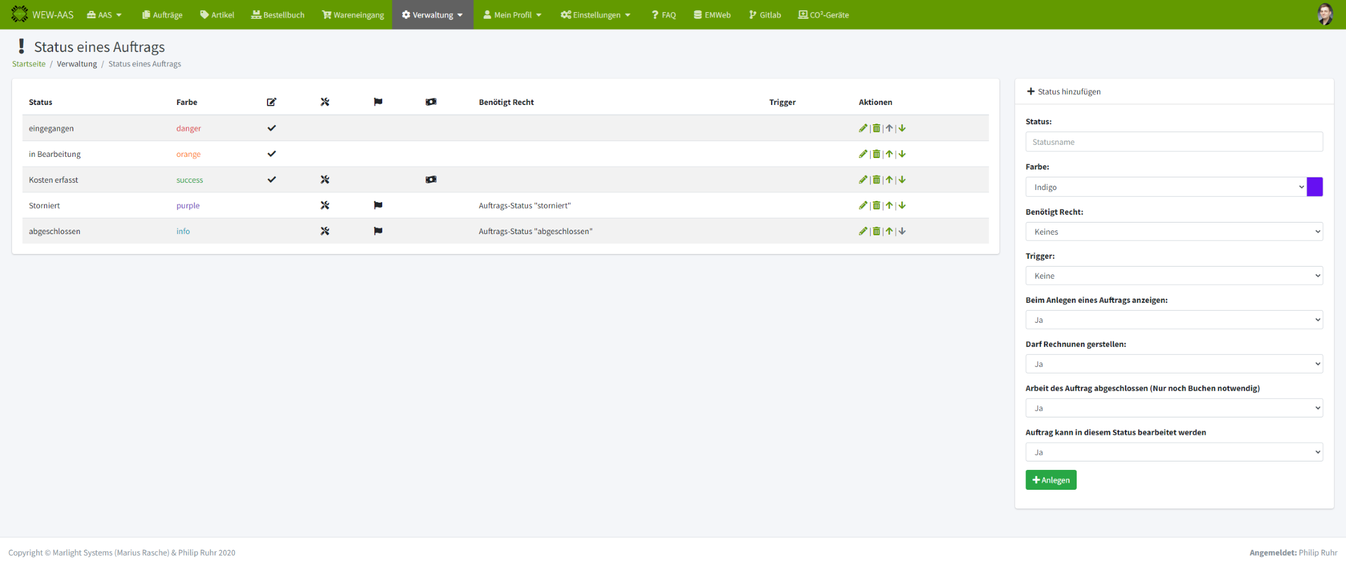Move in Bearbeitung status down
The width and height of the screenshot is (1346, 567).
pos(902,154)
